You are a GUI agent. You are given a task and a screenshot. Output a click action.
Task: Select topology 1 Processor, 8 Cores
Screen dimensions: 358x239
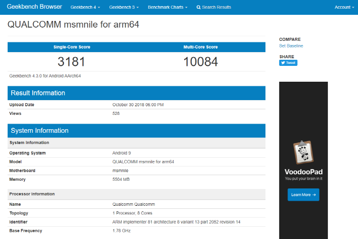(x=132, y=213)
